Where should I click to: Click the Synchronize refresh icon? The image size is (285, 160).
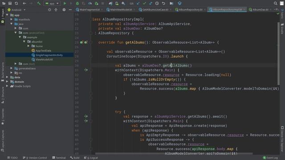[16, 3]
